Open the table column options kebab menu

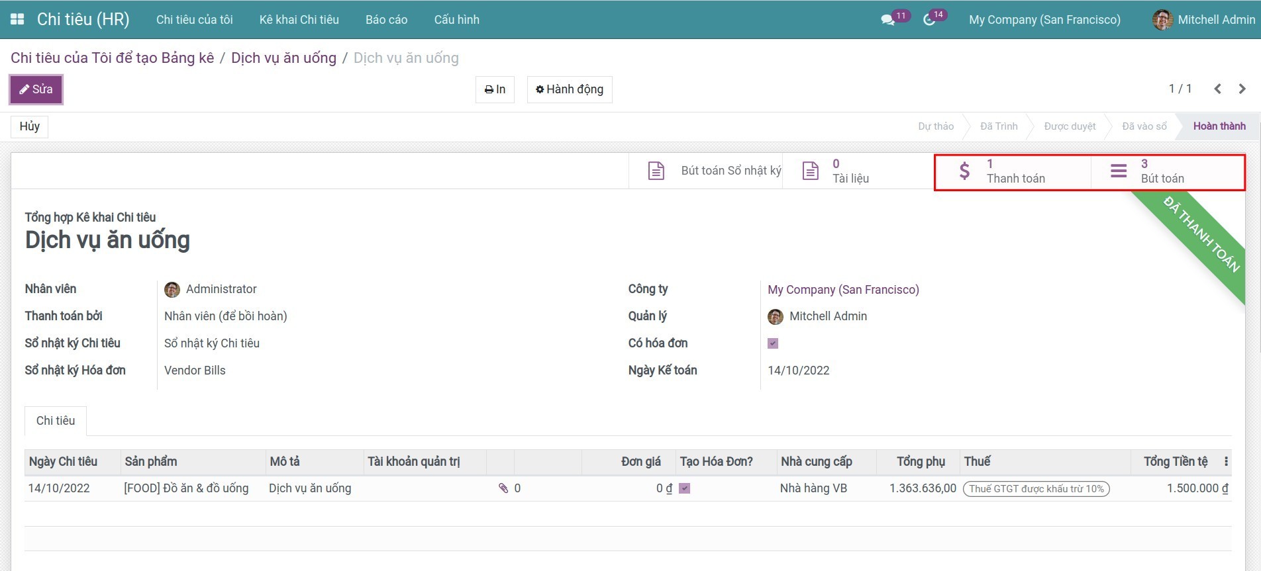[1226, 462]
